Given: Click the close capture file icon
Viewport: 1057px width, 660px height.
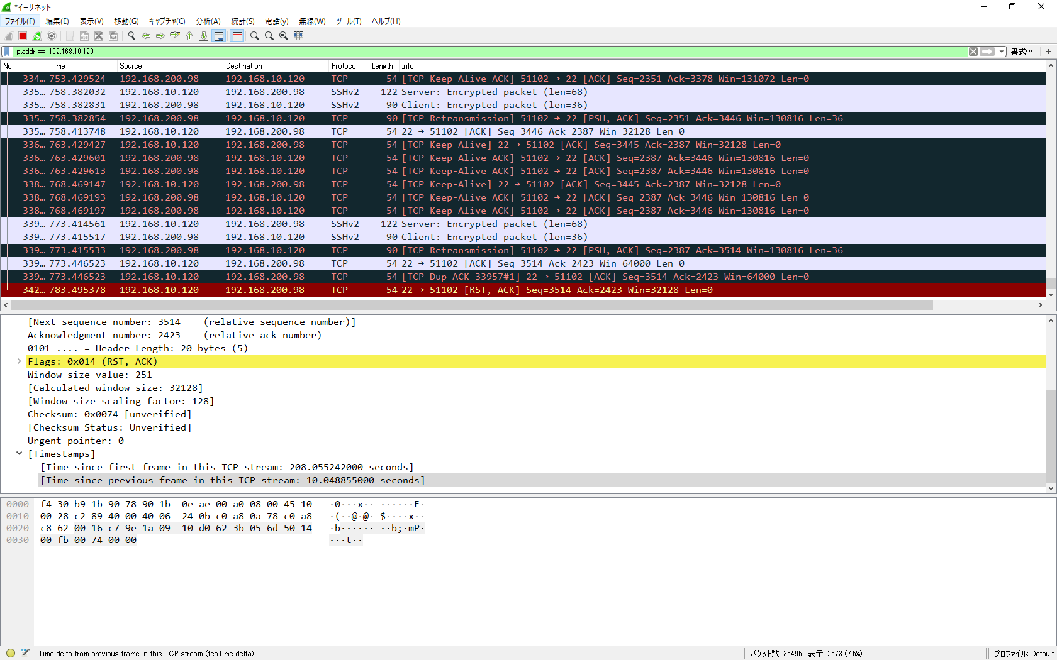Looking at the screenshot, I should click(x=99, y=36).
